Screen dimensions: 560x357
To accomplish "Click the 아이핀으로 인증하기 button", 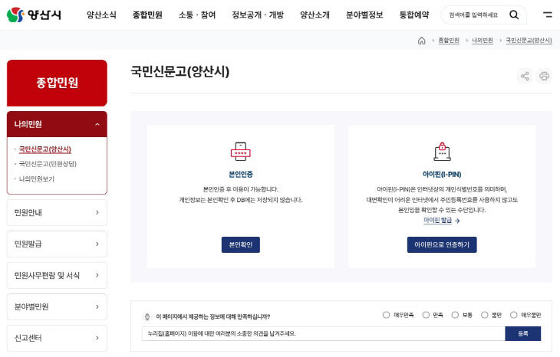I will (x=441, y=244).
